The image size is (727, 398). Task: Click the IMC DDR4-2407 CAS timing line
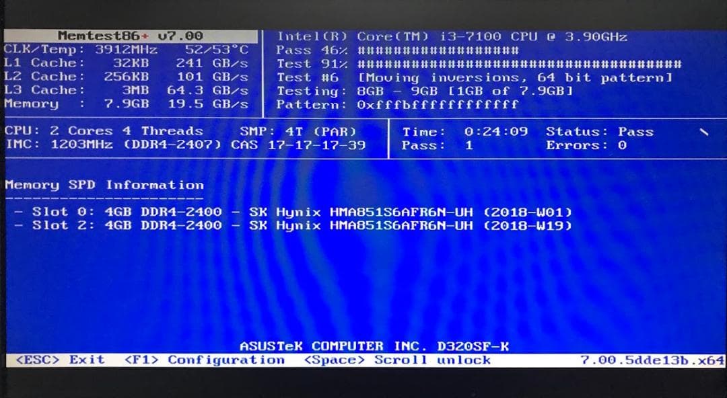click(x=185, y=145)
